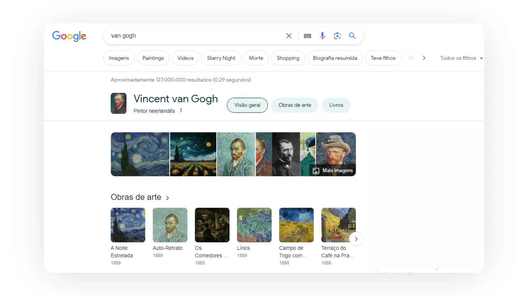This screenshot has height=296, width=528.
Task: Select the Starry Night filter chip
Action: pyautogui.click(x=221, y=58)
